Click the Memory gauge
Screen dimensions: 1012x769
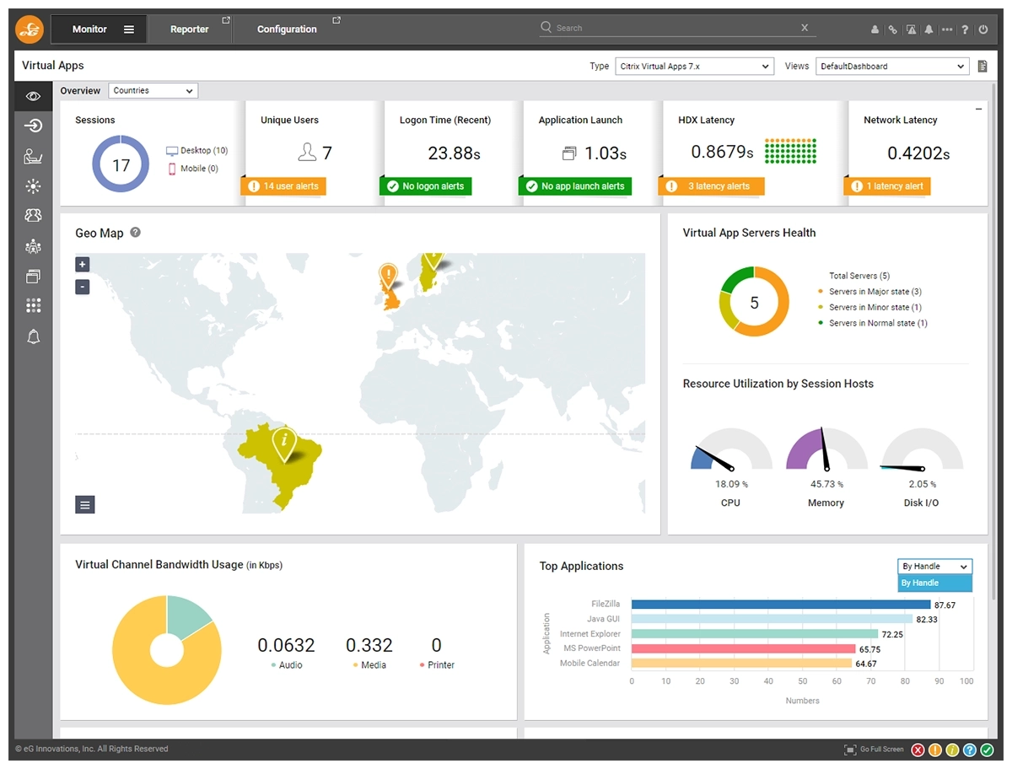(826, 449)
